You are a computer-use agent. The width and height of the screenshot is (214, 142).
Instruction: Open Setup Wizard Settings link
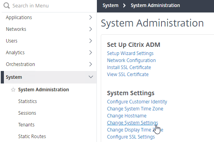[130, 53]
